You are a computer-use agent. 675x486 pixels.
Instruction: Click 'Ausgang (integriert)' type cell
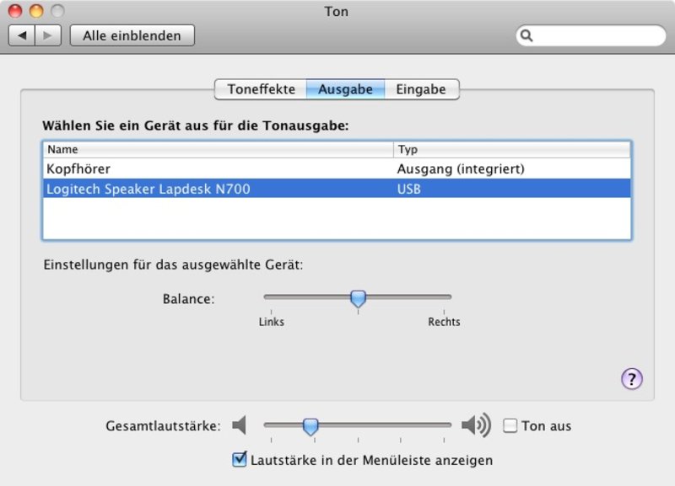461,168
